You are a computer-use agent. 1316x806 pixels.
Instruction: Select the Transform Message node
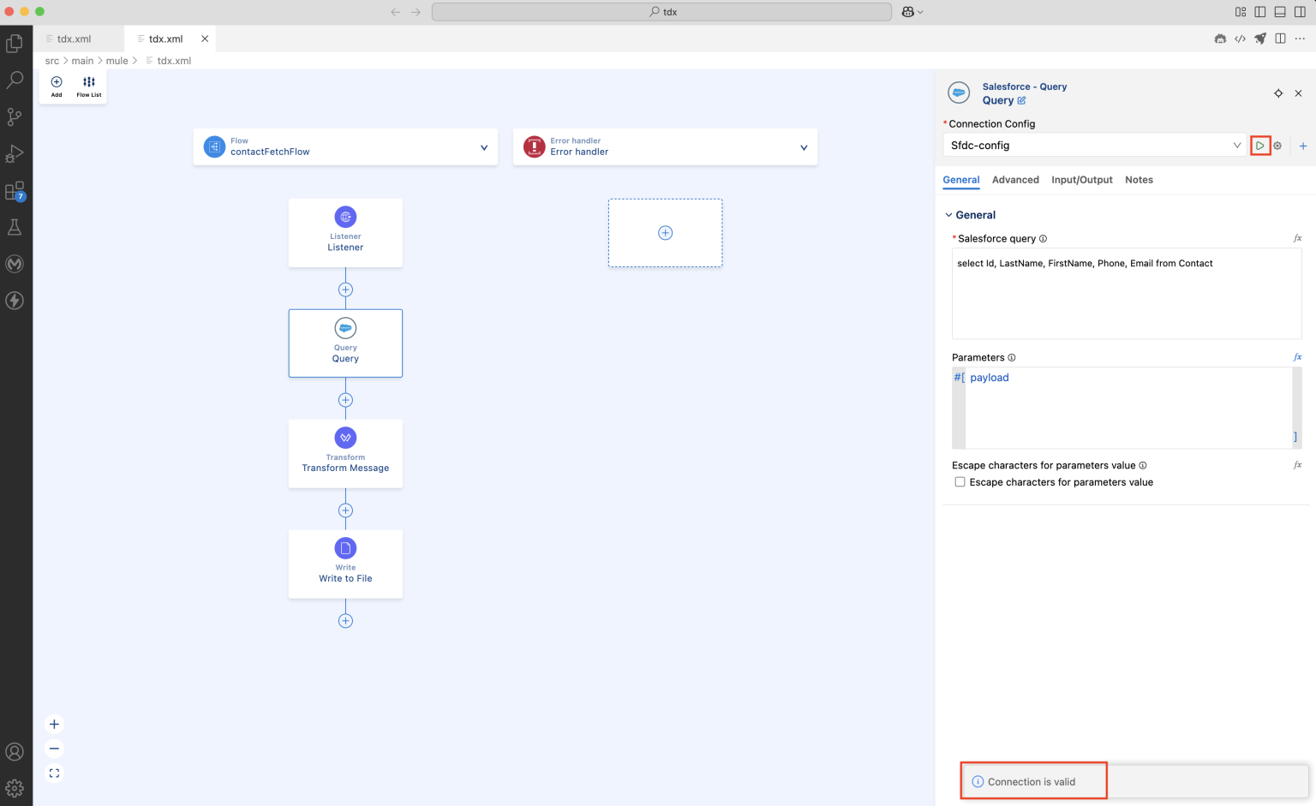(x=345, y=453)
